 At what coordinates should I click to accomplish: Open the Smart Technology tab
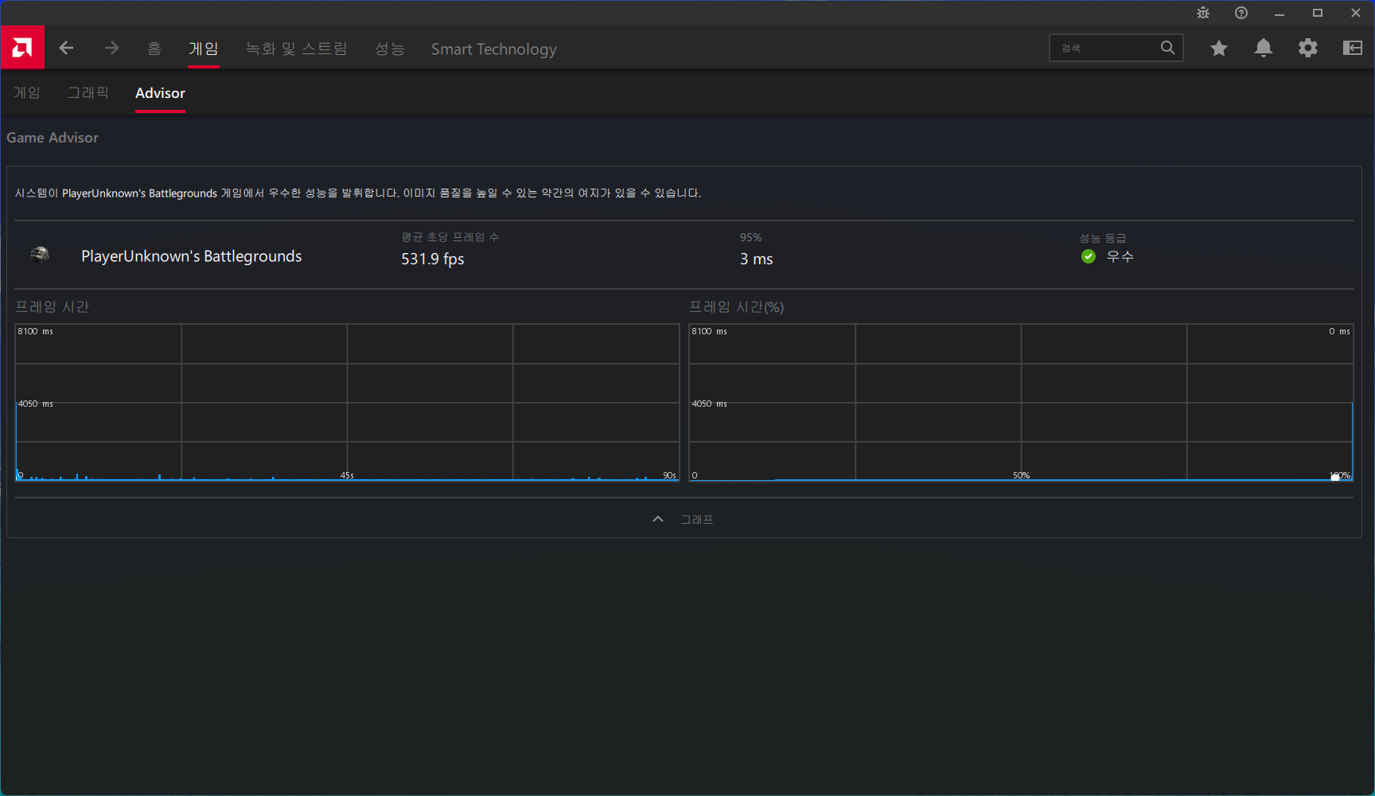493,49
